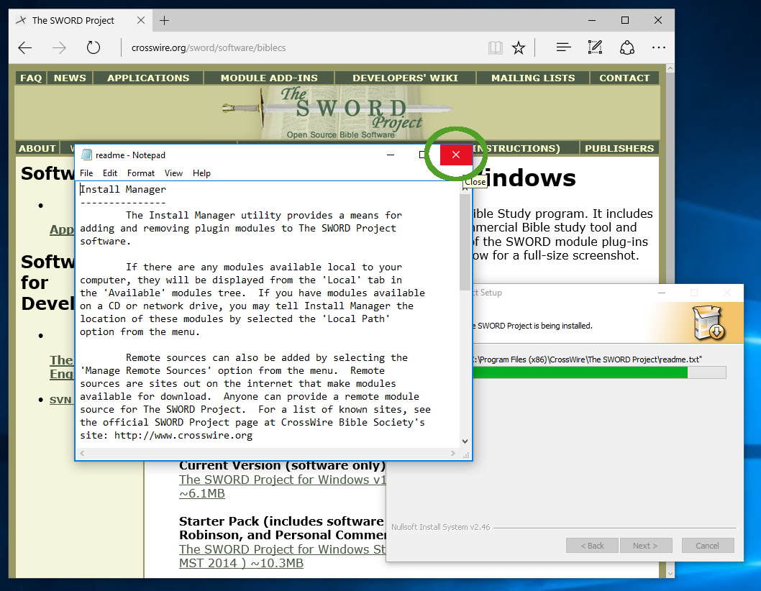Screen dimensions: 761x591
Task: Open the Hub lines icon
Action: pos(564,48)
